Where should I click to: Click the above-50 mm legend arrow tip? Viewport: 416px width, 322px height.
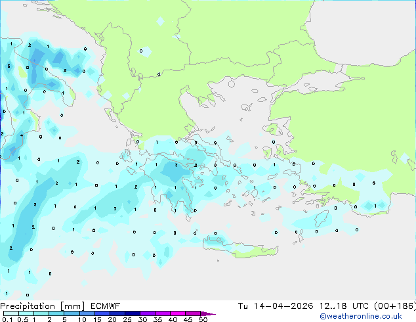208,313
